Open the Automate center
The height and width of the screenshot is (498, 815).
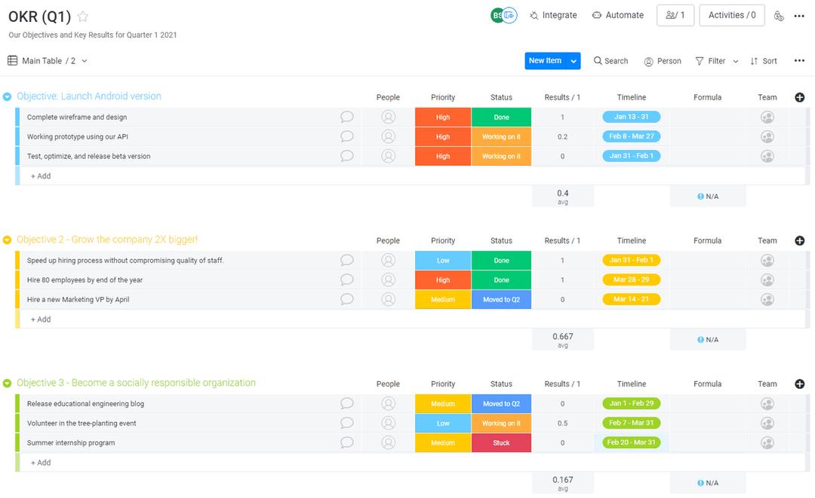coord(619,14)
